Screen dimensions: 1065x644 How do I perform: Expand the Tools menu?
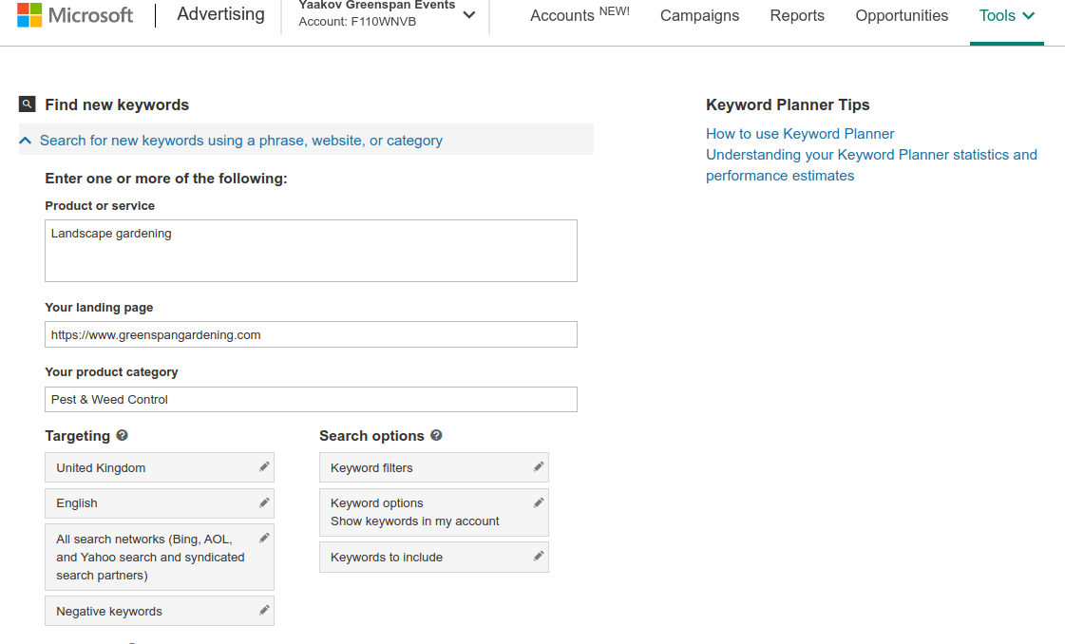(x=1006, y=15)
